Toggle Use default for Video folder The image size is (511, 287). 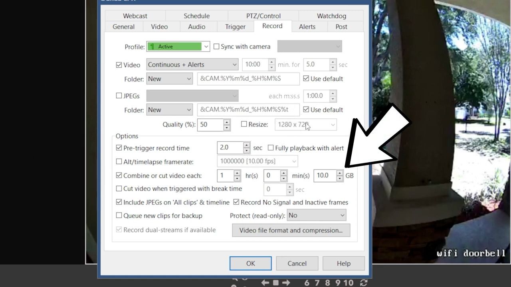coord(306,79)
